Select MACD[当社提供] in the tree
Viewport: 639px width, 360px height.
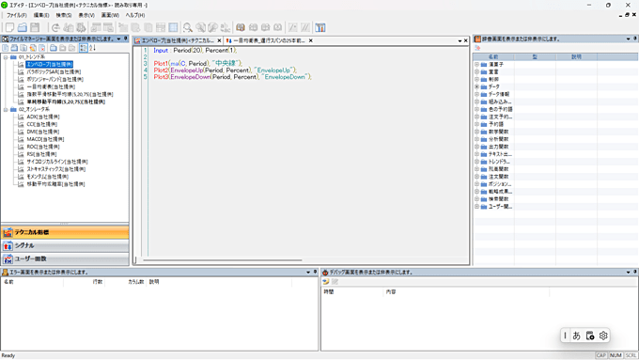[x=45, y=139]
